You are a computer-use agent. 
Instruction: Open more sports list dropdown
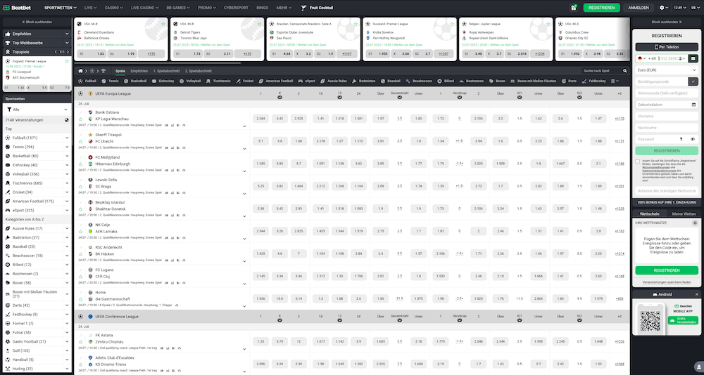615,81
